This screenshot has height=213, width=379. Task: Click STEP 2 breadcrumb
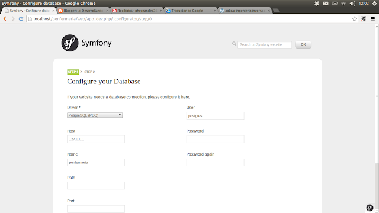(x=89, y=72)
